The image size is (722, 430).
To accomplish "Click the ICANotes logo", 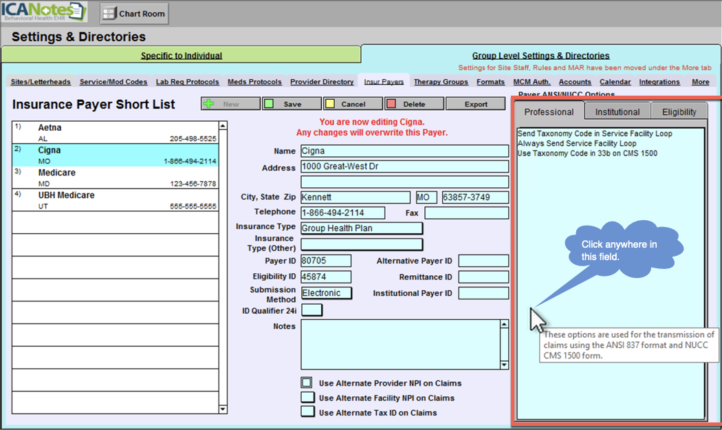I will point(44,12).
